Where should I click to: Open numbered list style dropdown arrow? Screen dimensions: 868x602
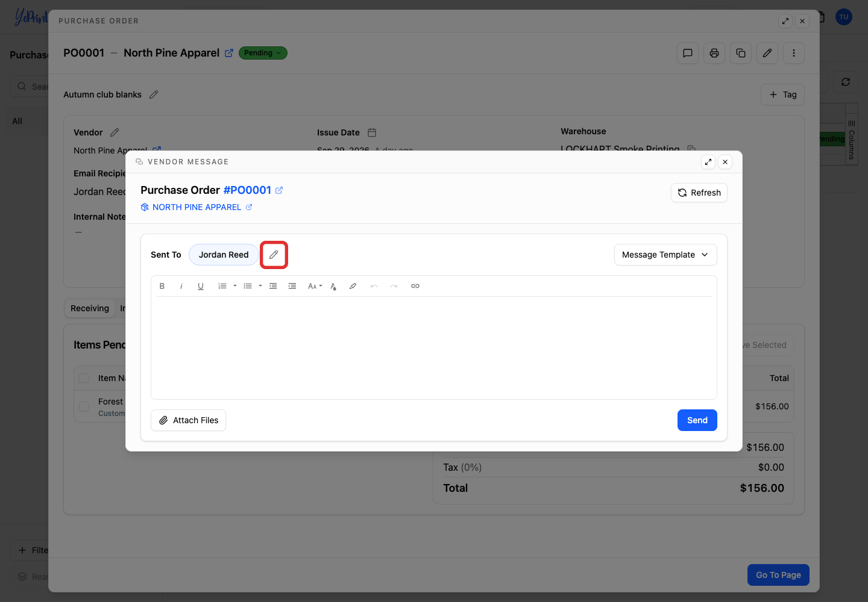pos(235,286)
